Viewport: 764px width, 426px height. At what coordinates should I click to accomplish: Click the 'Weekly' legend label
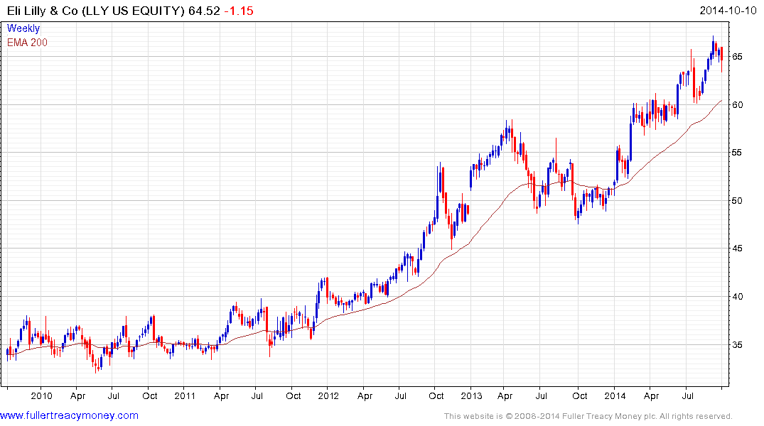23,28
